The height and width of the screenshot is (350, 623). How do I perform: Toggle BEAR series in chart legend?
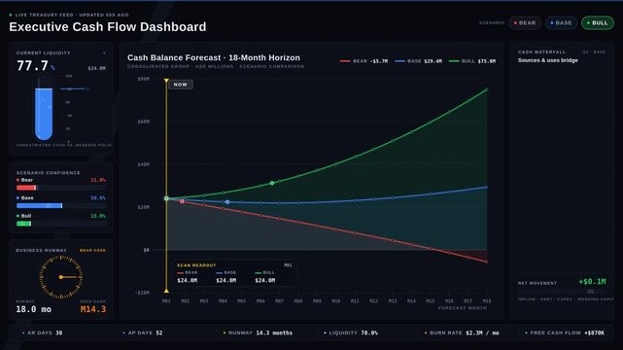pos(363,61)
